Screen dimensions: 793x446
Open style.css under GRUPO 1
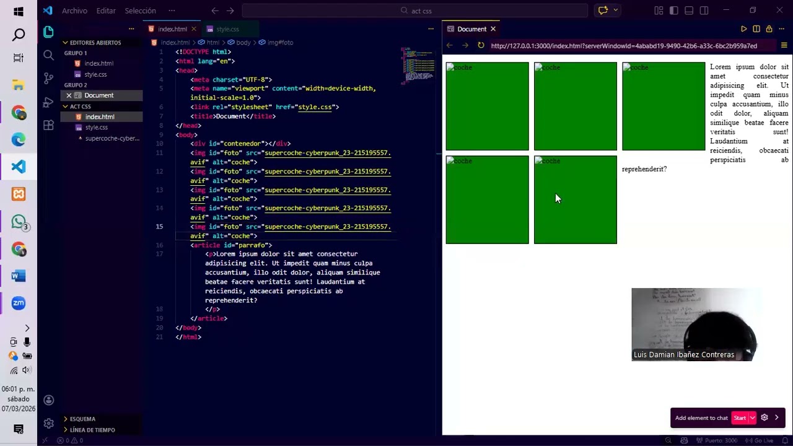tap(95, 74)
